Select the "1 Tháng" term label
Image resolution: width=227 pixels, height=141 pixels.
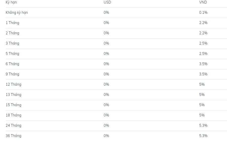(12, 23)
